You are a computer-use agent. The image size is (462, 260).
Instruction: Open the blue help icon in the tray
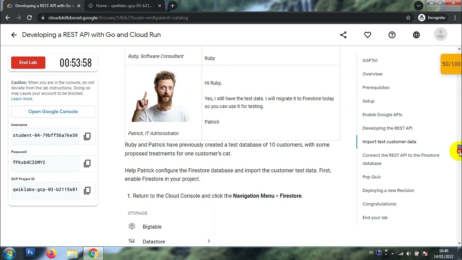(x=379, y=253)
